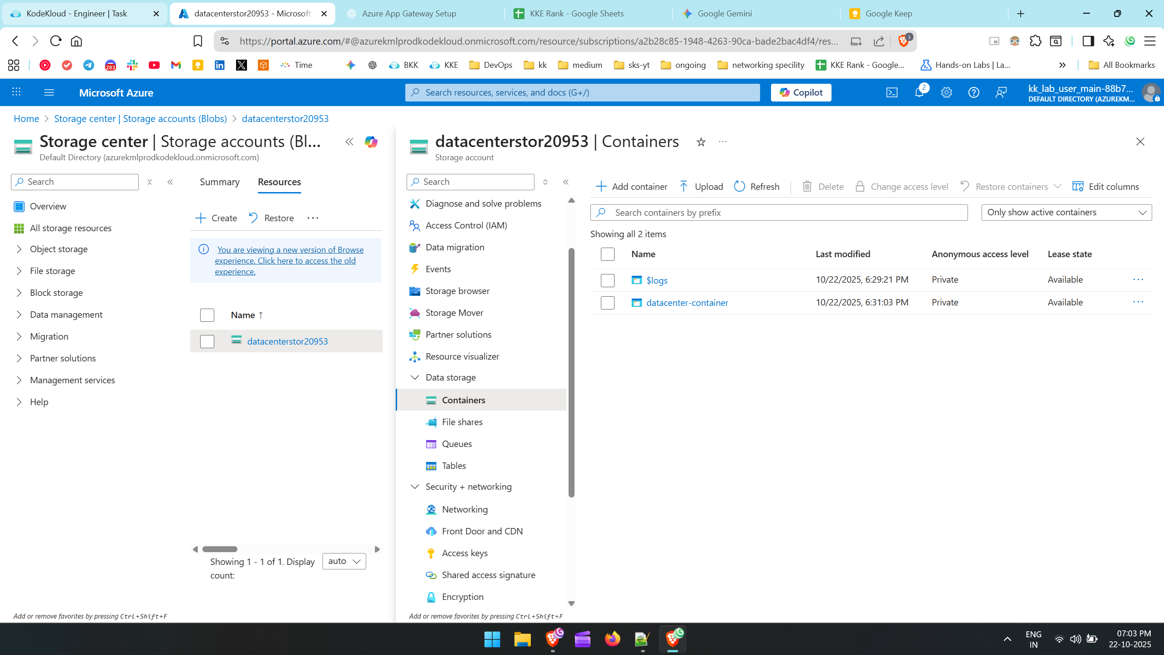The width and height of the screenshot is (1164, 655).
Task: Favorite this page with the star icon
Action: (x=701, y=142)
